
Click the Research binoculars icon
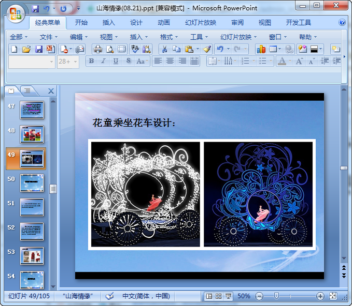[147, 49]
